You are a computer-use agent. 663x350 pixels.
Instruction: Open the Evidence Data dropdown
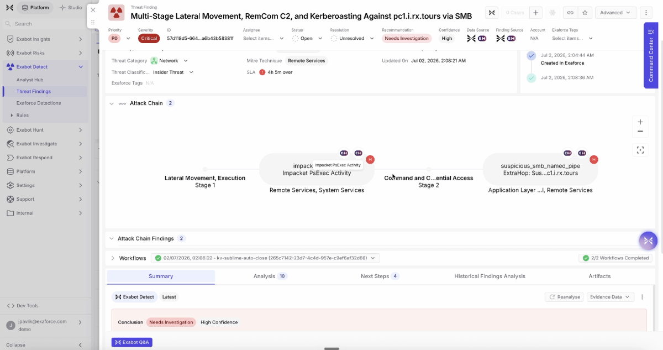pos(611,297)
